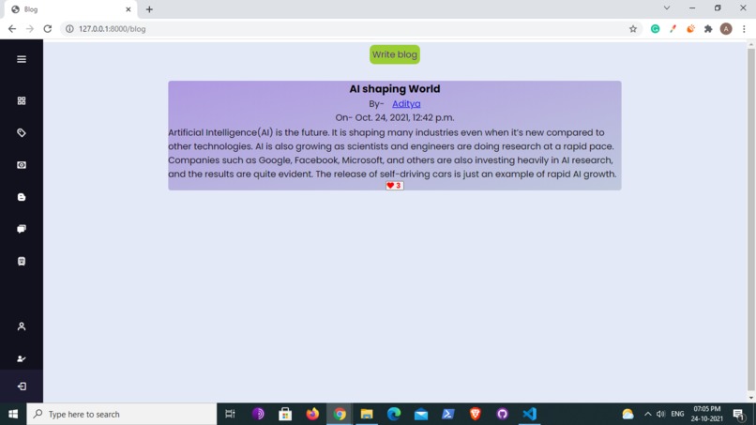Open GitHub Desktop from taskbar

point(503,414)
